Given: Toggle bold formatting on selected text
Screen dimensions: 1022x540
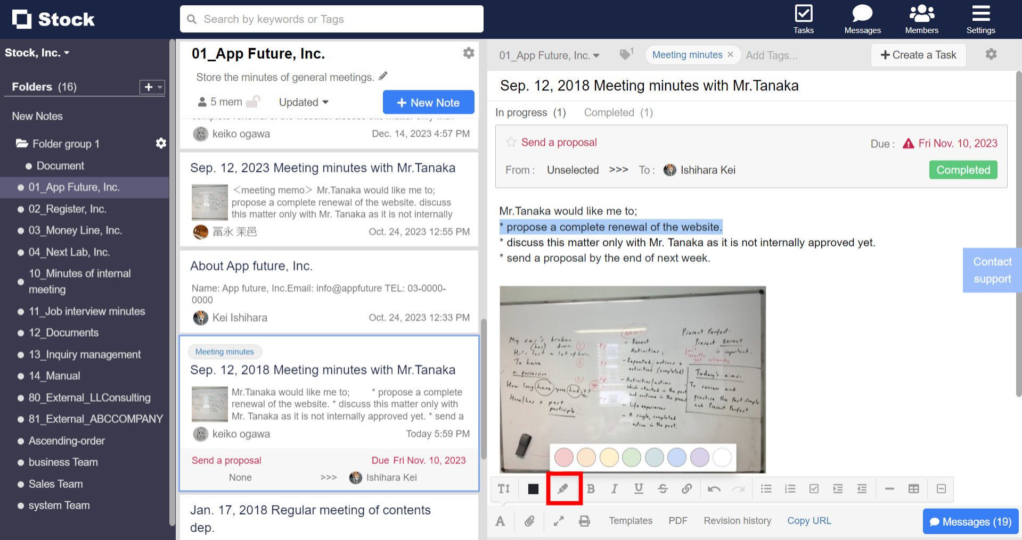Looking at the screenshot, I should [591, 488].
